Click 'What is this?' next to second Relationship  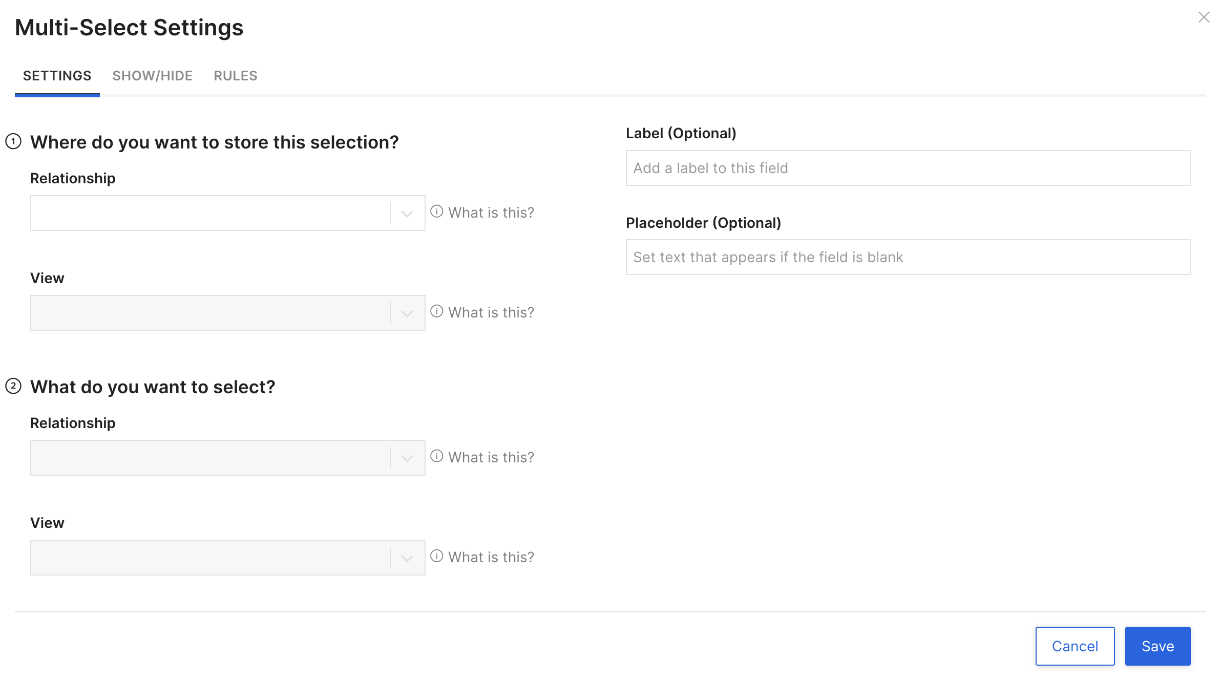coord(491,457)
